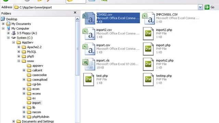Click the Apache2.2 folder icon
219x123 pixels.
(x=24, y=47)
